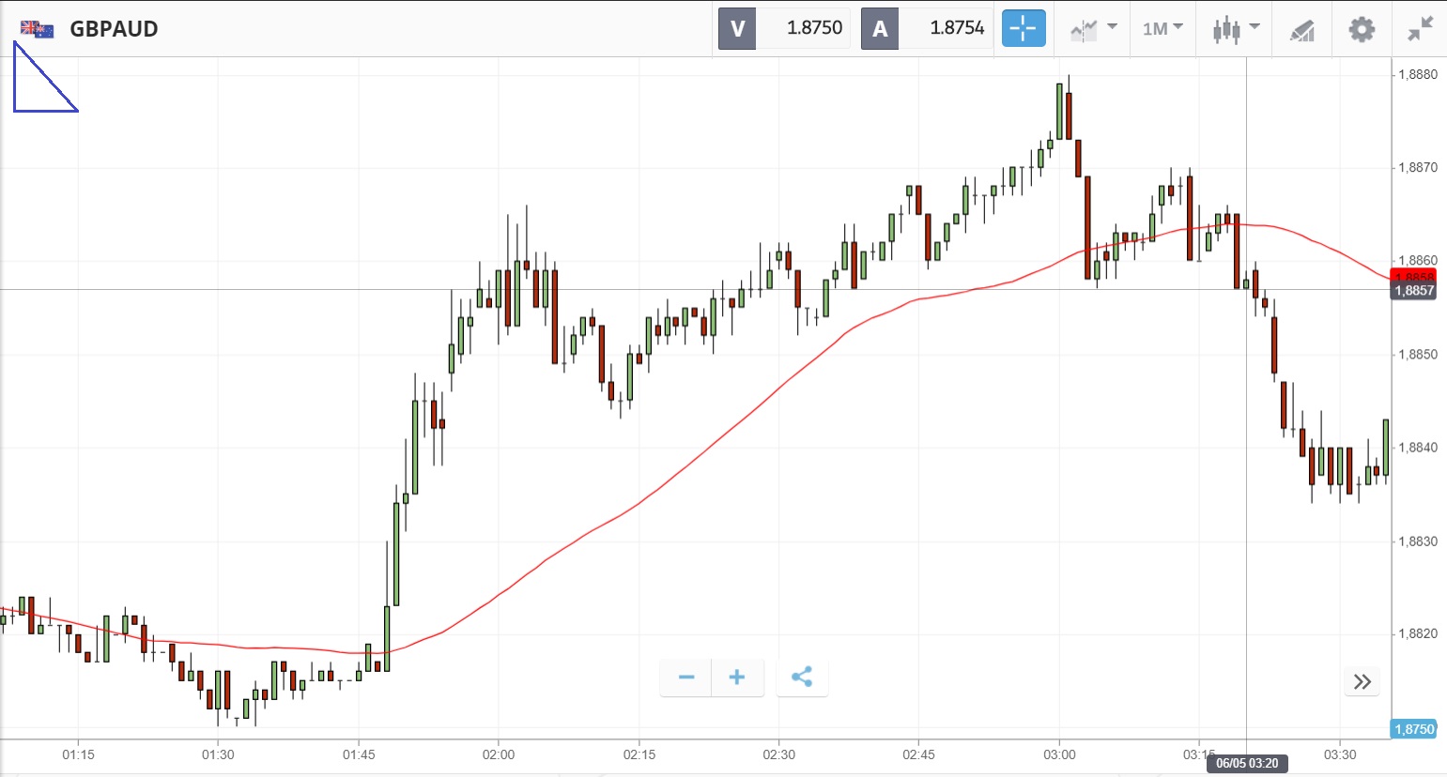The image size is (1447, 777).
Task: Open the drawing tools icon
Action: click(x=1301, y=30)
